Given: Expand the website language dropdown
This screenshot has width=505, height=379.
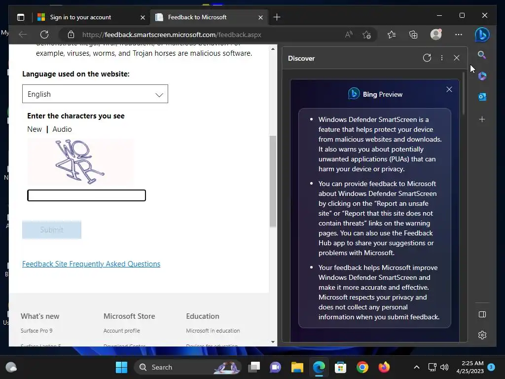Looking at the screenshot, I should (95, 94).
